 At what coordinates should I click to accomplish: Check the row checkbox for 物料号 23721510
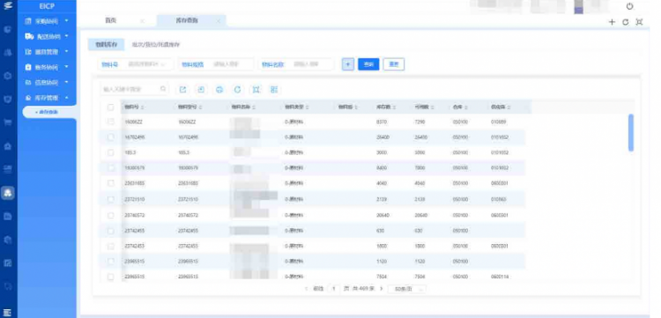[110, 199]
